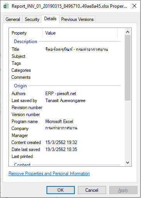Click the vertical scrollbar thumb
This screenshot has height=198, width=141.
tap(127, 68)
